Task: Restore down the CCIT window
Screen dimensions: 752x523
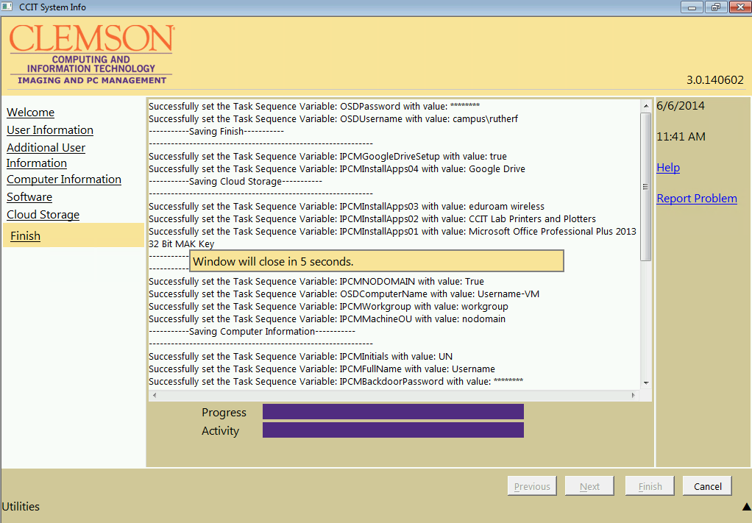Action: (x=715, y=7)
